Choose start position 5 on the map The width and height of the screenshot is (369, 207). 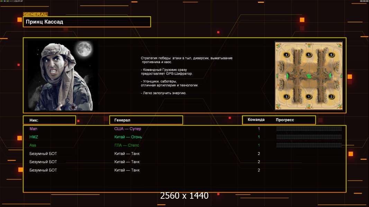(309, 55)
